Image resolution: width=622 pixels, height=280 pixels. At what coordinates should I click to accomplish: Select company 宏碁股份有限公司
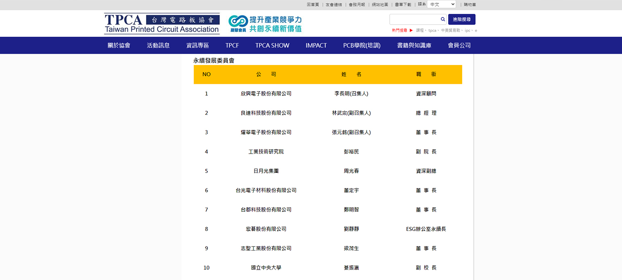tap(266, 229)
